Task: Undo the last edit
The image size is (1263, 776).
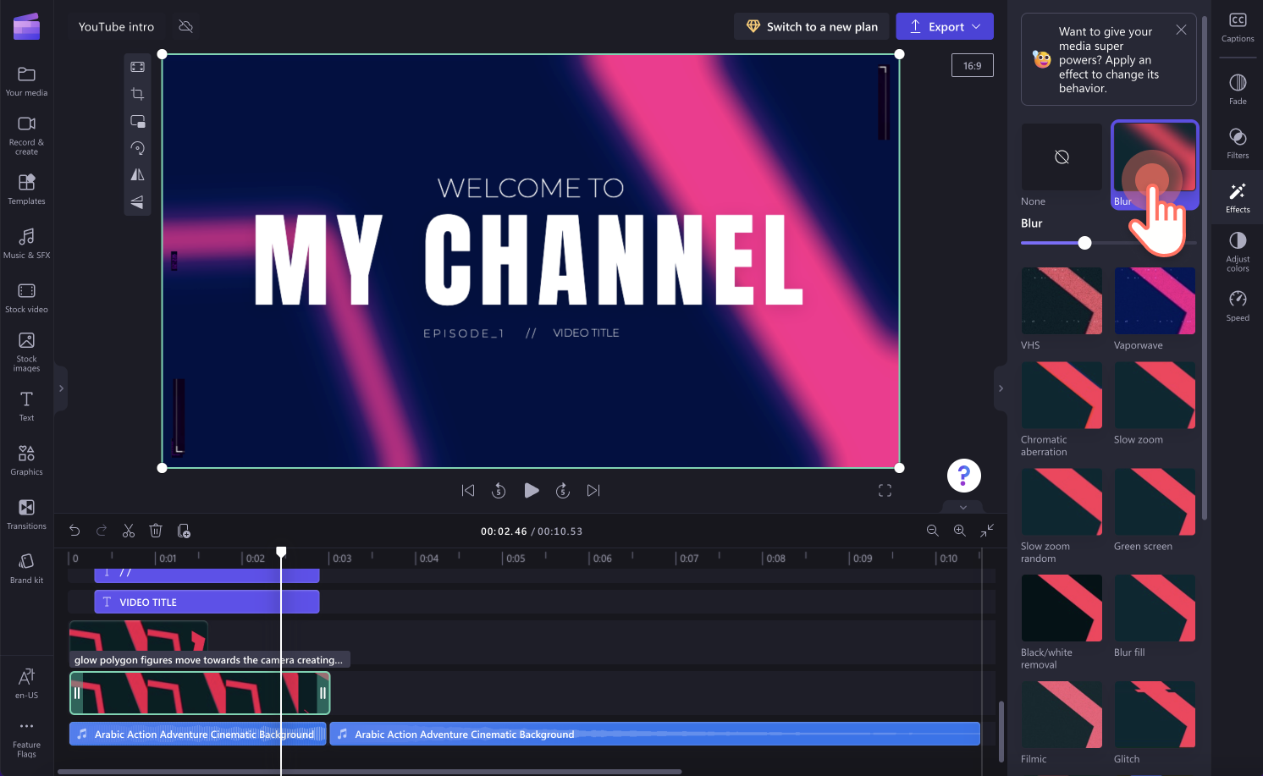Action: (74, 531)
